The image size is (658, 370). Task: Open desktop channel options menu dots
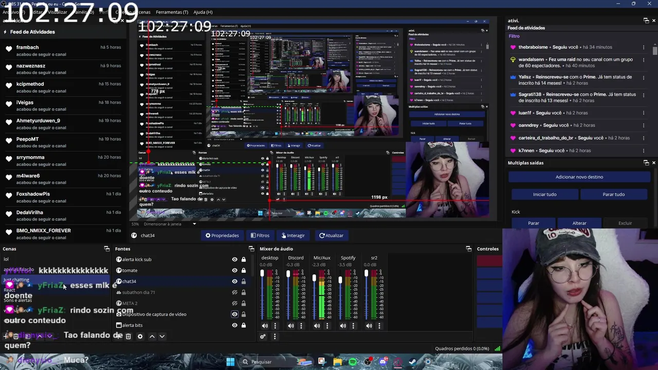pyautogui.click(x=275, y=326)
